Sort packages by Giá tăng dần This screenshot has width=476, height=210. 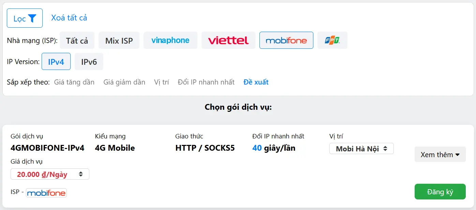pos(74,82)
